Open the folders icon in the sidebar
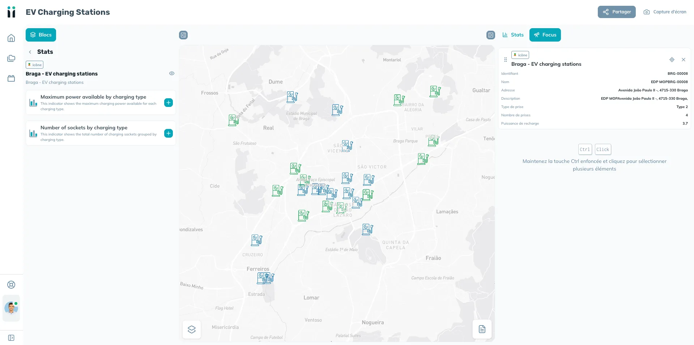 (x=11, y=58)
